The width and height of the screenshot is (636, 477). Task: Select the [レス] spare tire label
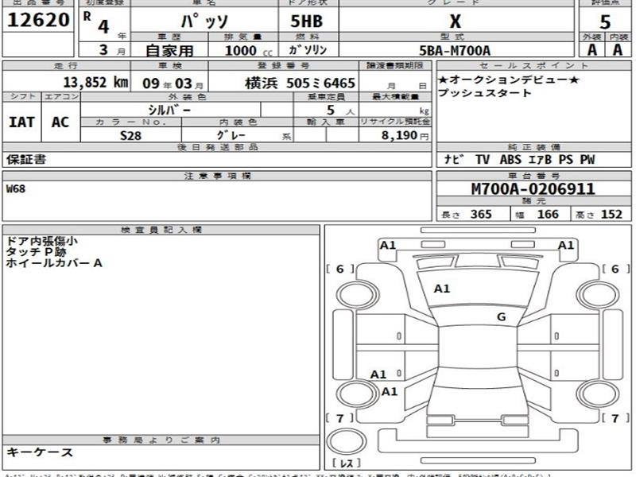[346, 463]
